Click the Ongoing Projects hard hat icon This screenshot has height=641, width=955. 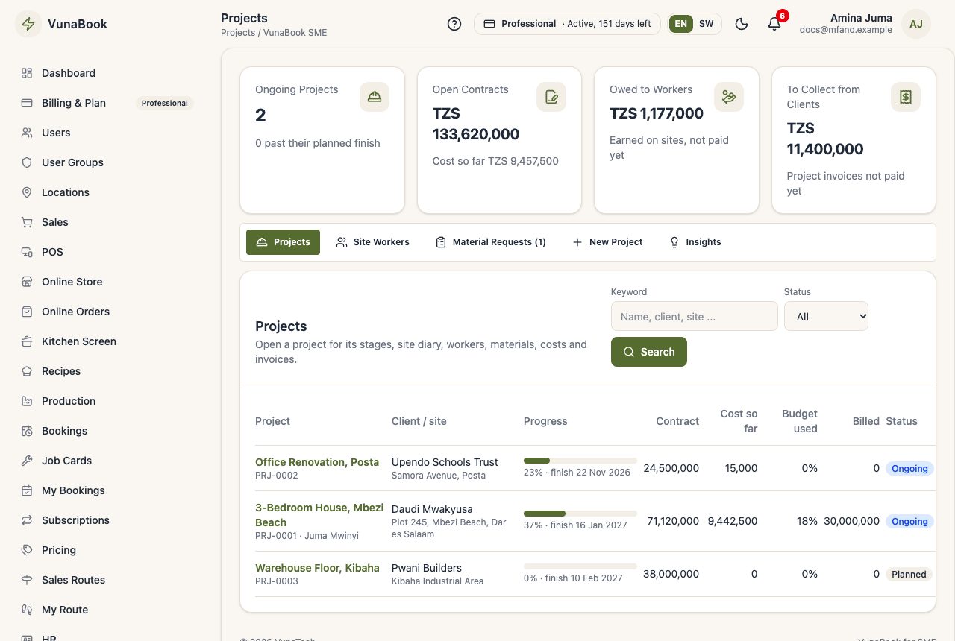point(375,97)
